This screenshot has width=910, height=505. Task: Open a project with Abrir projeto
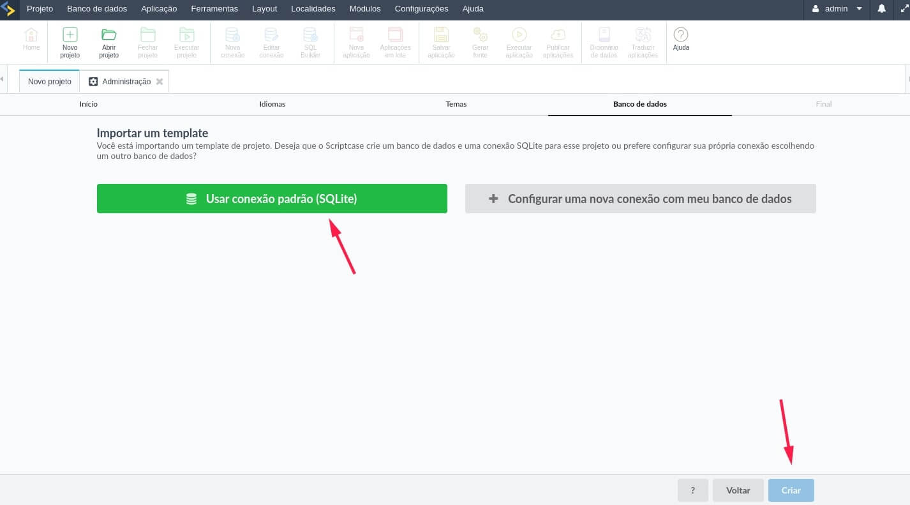click(109, 43)
